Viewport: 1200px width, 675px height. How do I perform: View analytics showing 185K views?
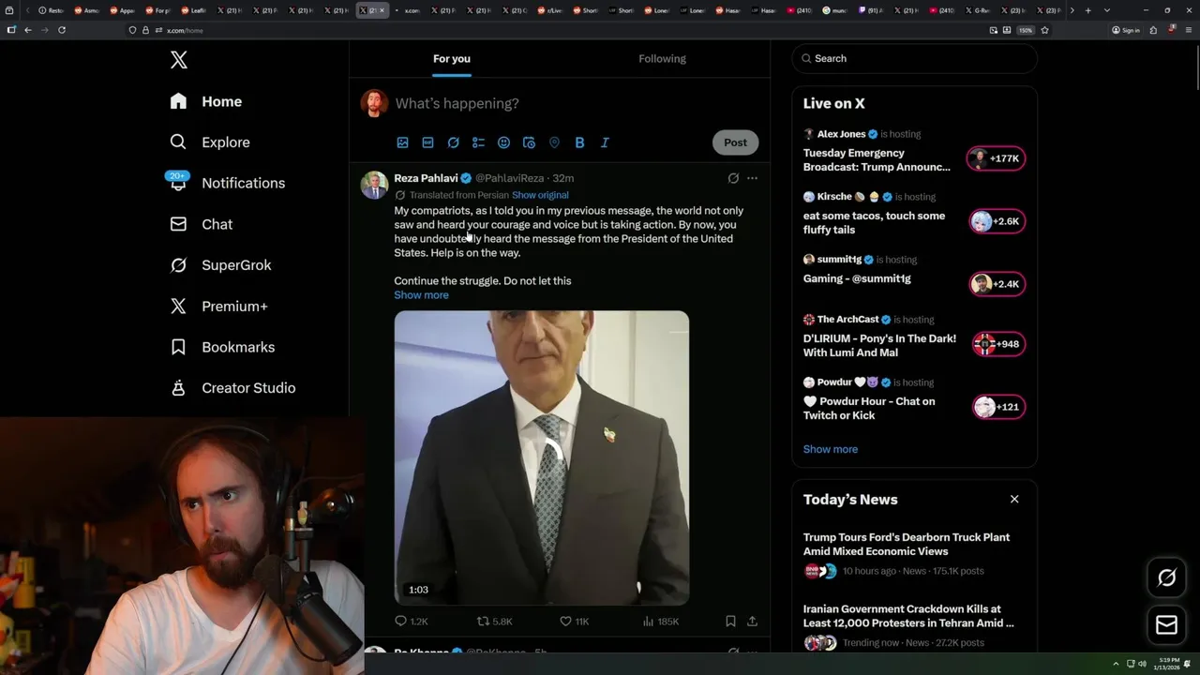pyautogui.click(x=661, y=621)
